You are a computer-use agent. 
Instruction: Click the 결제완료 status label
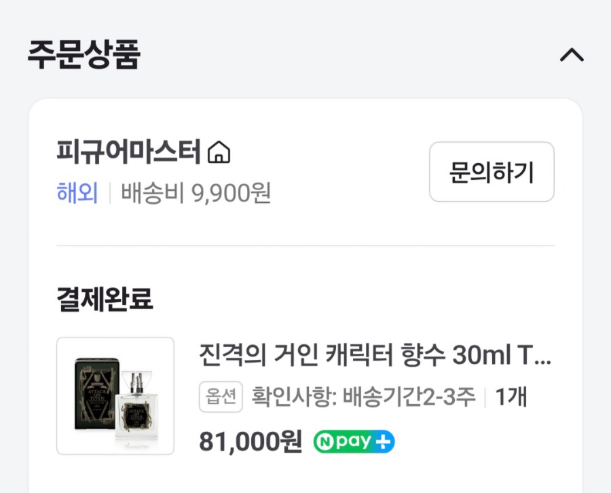[x=105, y=299]
